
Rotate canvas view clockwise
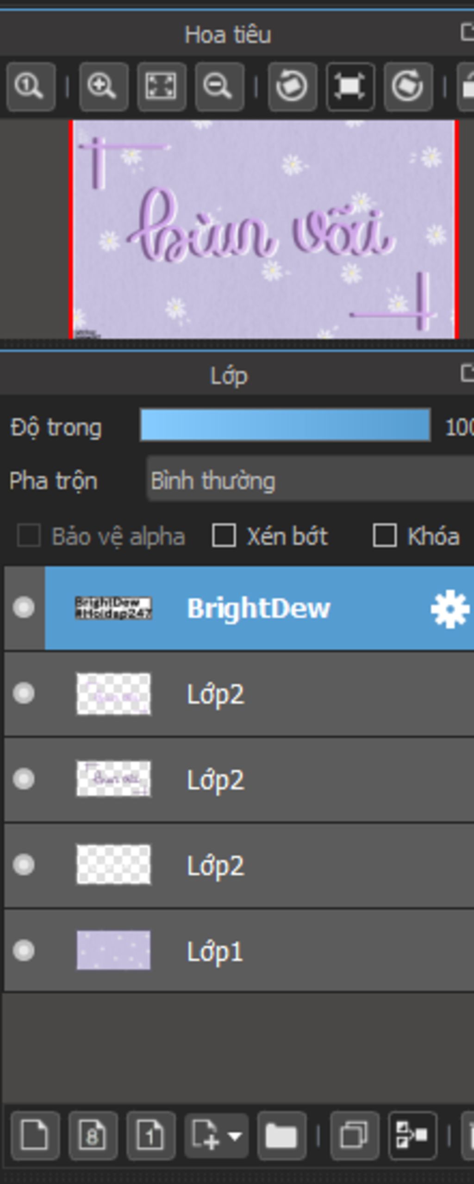[x=408, y=87]
